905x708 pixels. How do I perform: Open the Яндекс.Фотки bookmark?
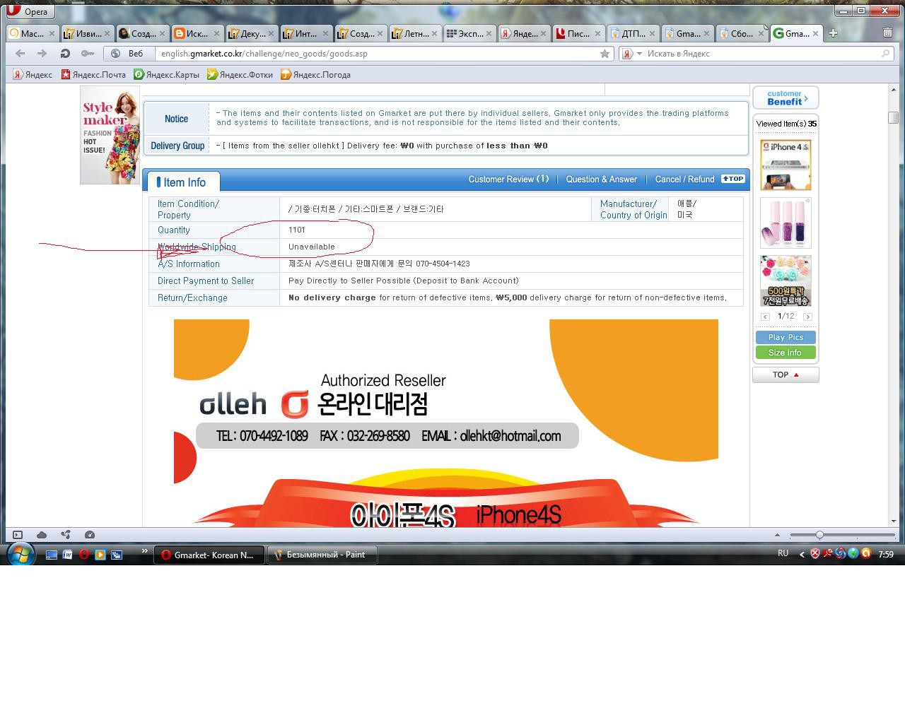click(240, 75)
